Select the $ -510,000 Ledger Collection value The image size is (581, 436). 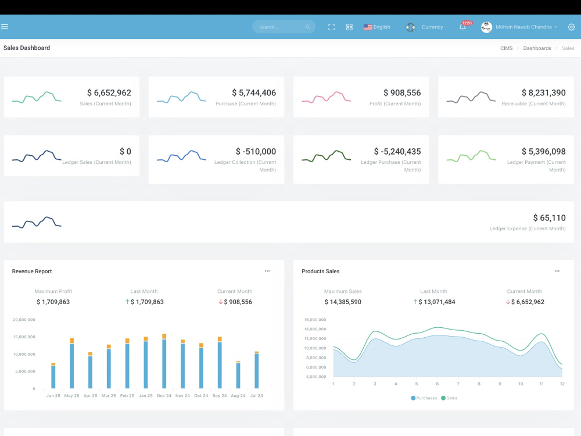coord(256,152)
